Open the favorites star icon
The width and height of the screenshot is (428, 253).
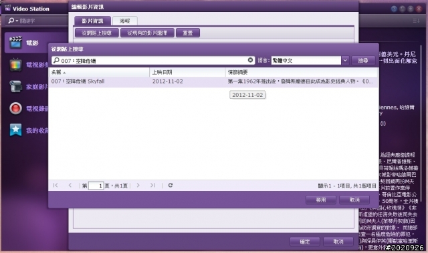point(15,130)
